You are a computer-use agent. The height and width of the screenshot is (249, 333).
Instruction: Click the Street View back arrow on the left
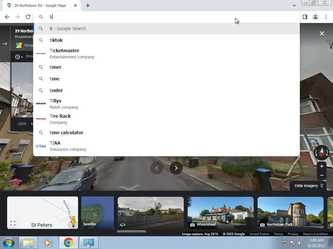point(5,44)
